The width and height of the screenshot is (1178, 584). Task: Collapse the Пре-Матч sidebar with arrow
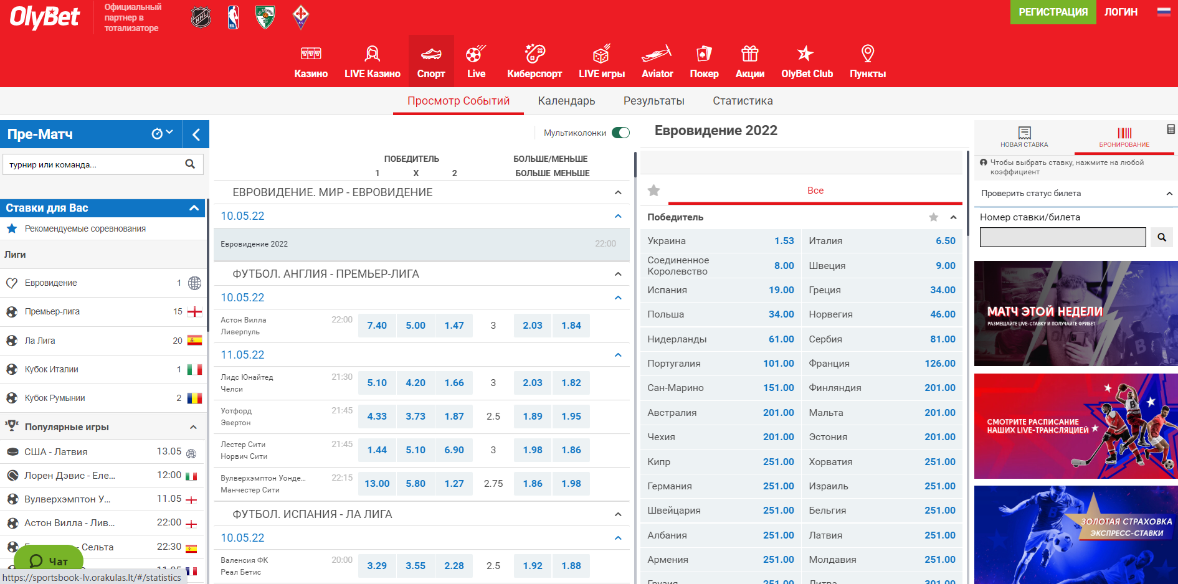[x=196, y=134]
